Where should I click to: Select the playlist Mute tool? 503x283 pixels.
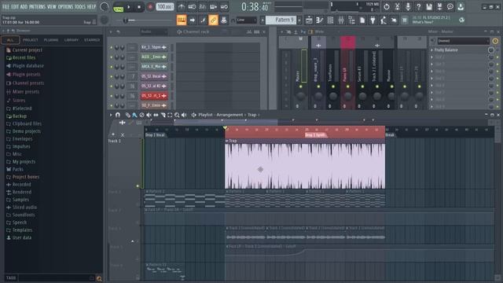[149, 115]
